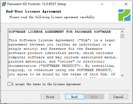Click the disabled Next button

pos(94,97)
